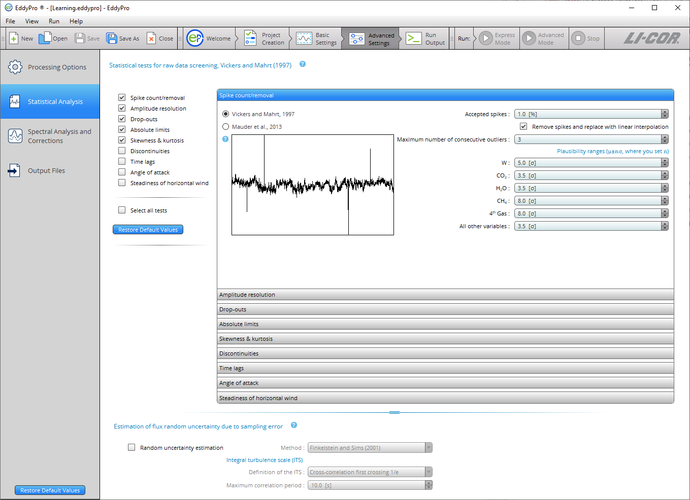Click the CH₄ plausibility range field
The width and height of the screenshot is (690, 500).
(x=591, y=201)
